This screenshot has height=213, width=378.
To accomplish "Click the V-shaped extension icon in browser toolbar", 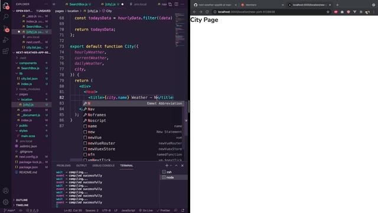I will [x=354, y=12].
